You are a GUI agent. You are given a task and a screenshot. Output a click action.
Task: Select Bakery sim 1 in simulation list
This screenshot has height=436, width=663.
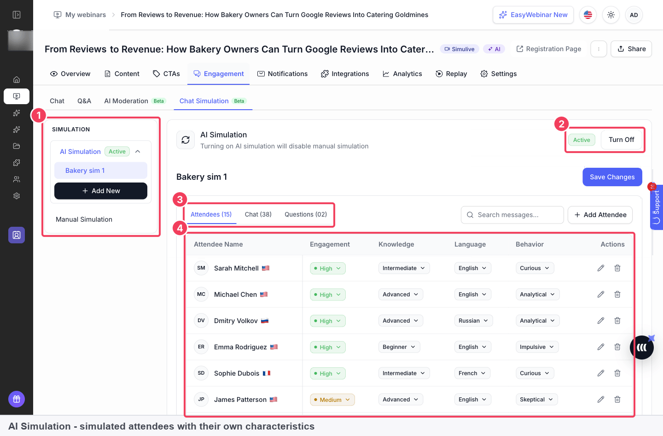[101, 171]
